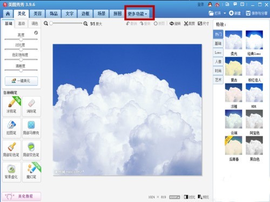Select the 局部彩色笔 partial color brush
The height and width of the screenshot is (202, 270).
(x=11, y=150)
